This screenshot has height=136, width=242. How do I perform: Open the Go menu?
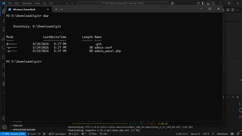click(44, 3)
